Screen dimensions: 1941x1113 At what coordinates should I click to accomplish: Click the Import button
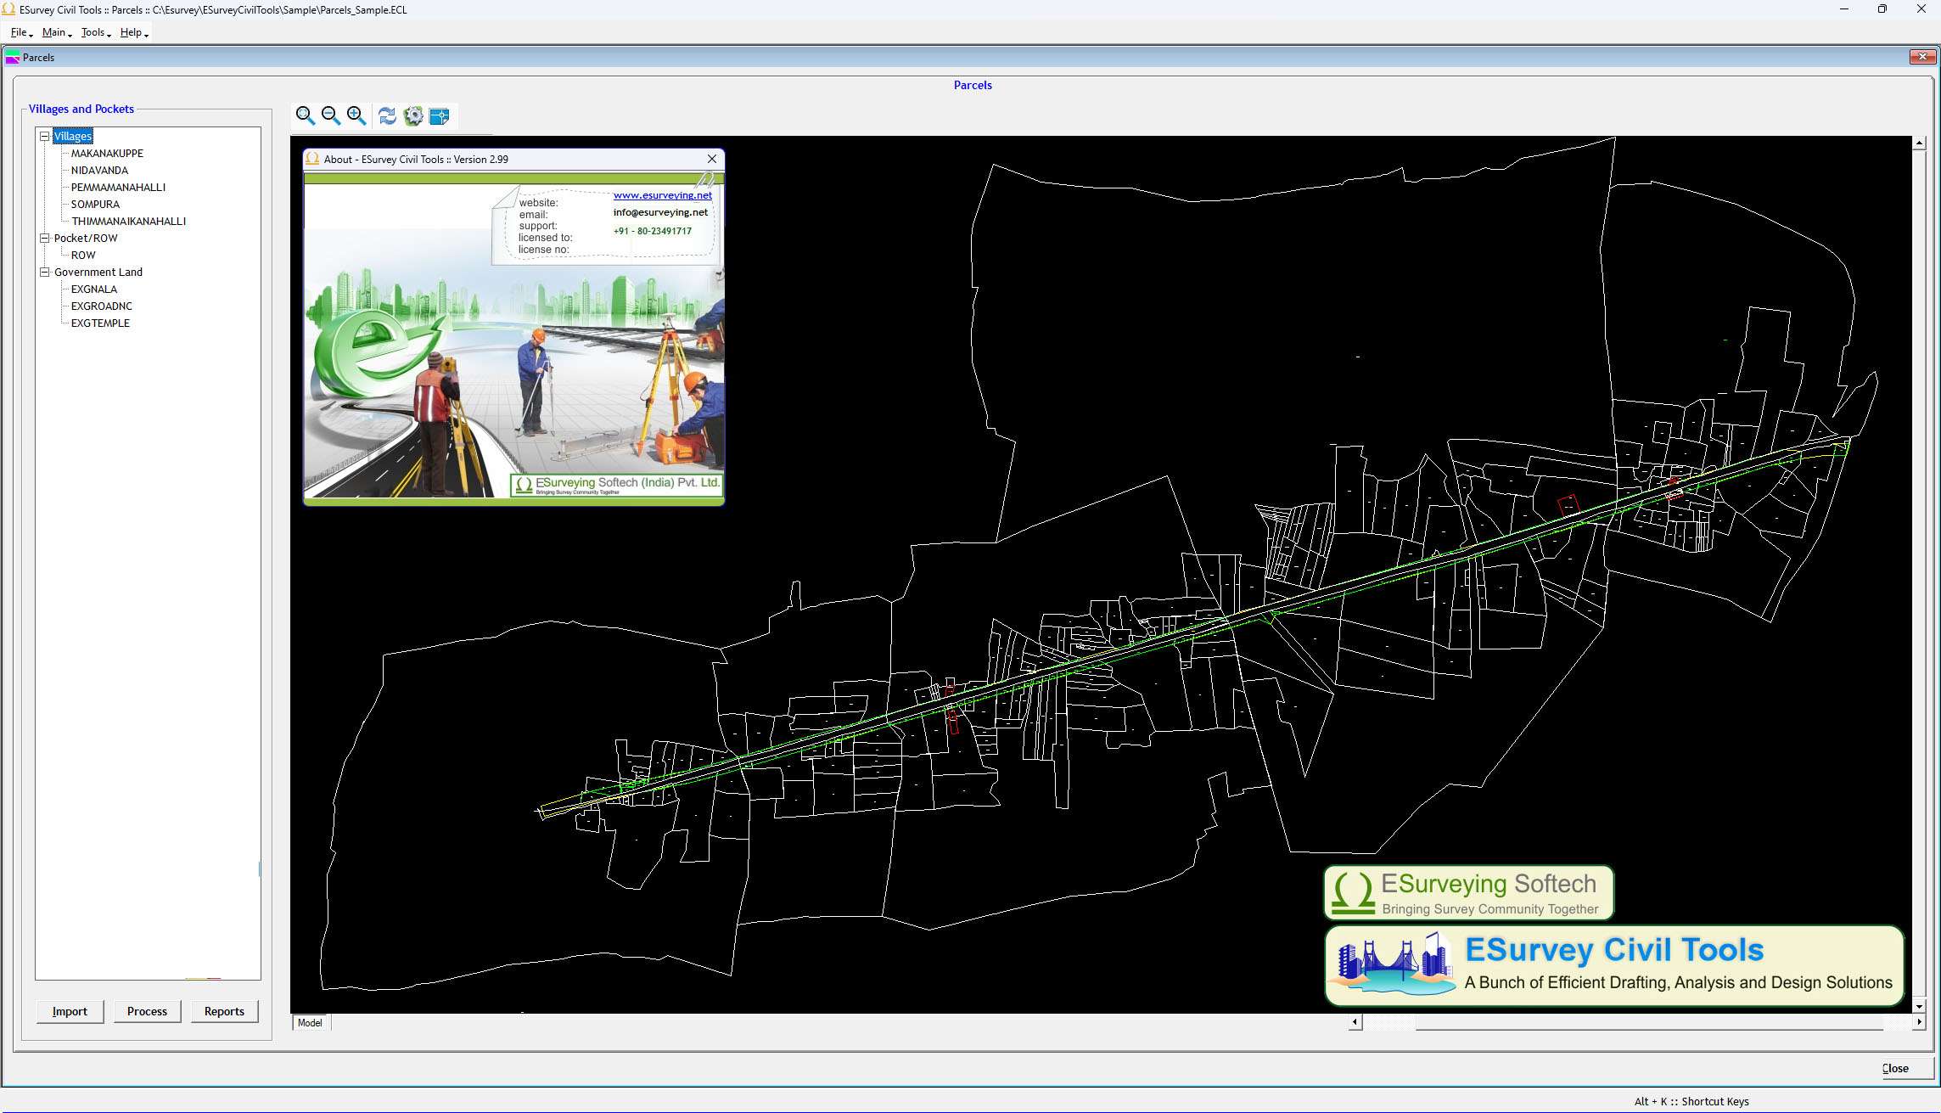70,1011
